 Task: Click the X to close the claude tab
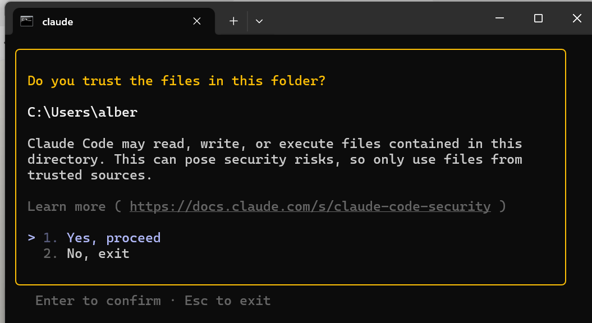click(x=196, y=21)
